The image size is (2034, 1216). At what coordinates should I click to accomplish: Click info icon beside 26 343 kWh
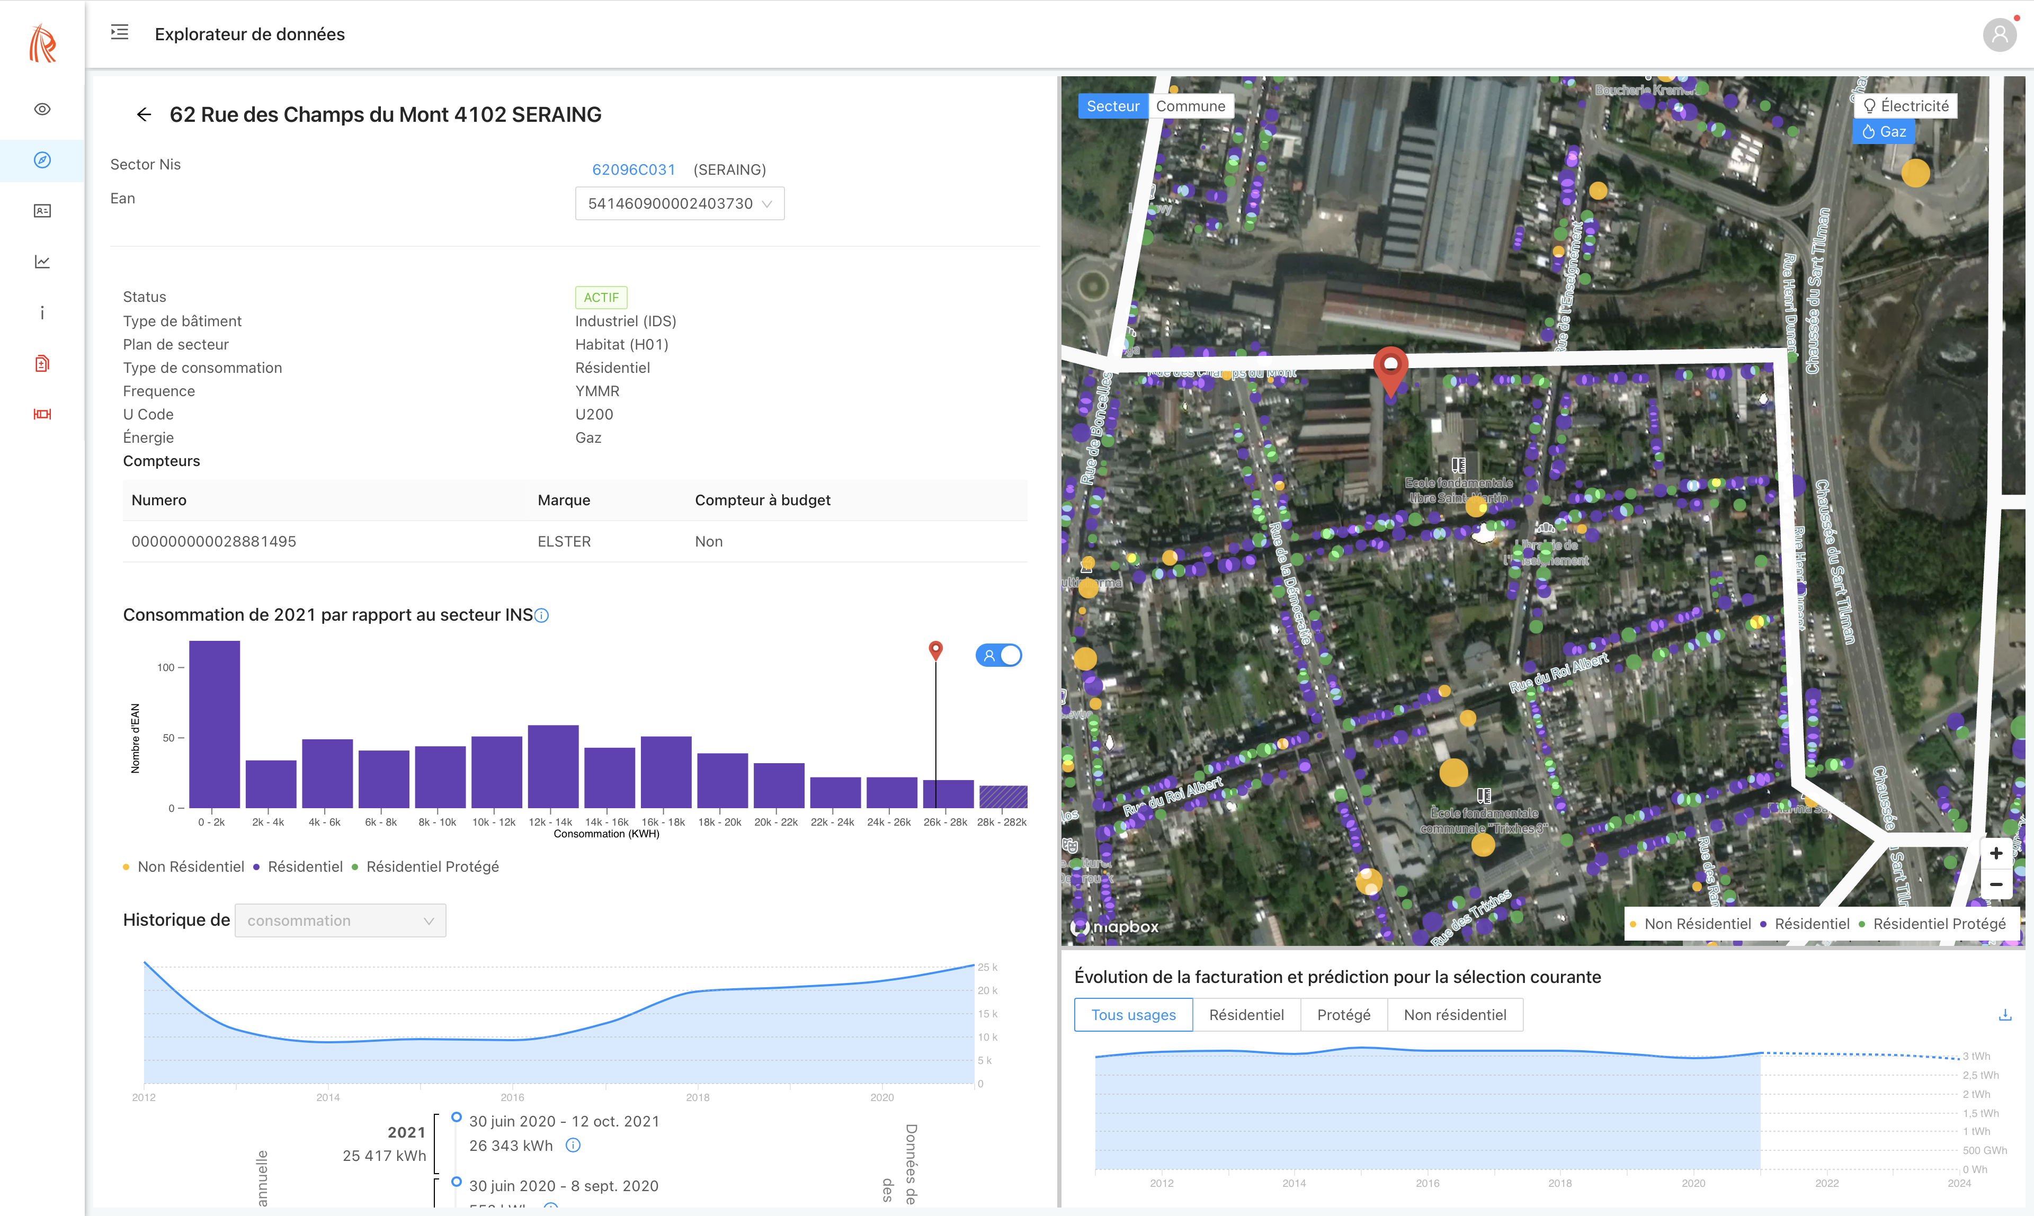point(574,1146)
